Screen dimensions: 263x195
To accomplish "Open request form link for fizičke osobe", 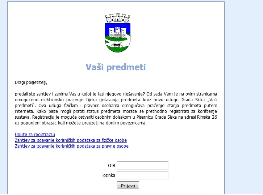I will pyautogui.click(x=71, y=140).
